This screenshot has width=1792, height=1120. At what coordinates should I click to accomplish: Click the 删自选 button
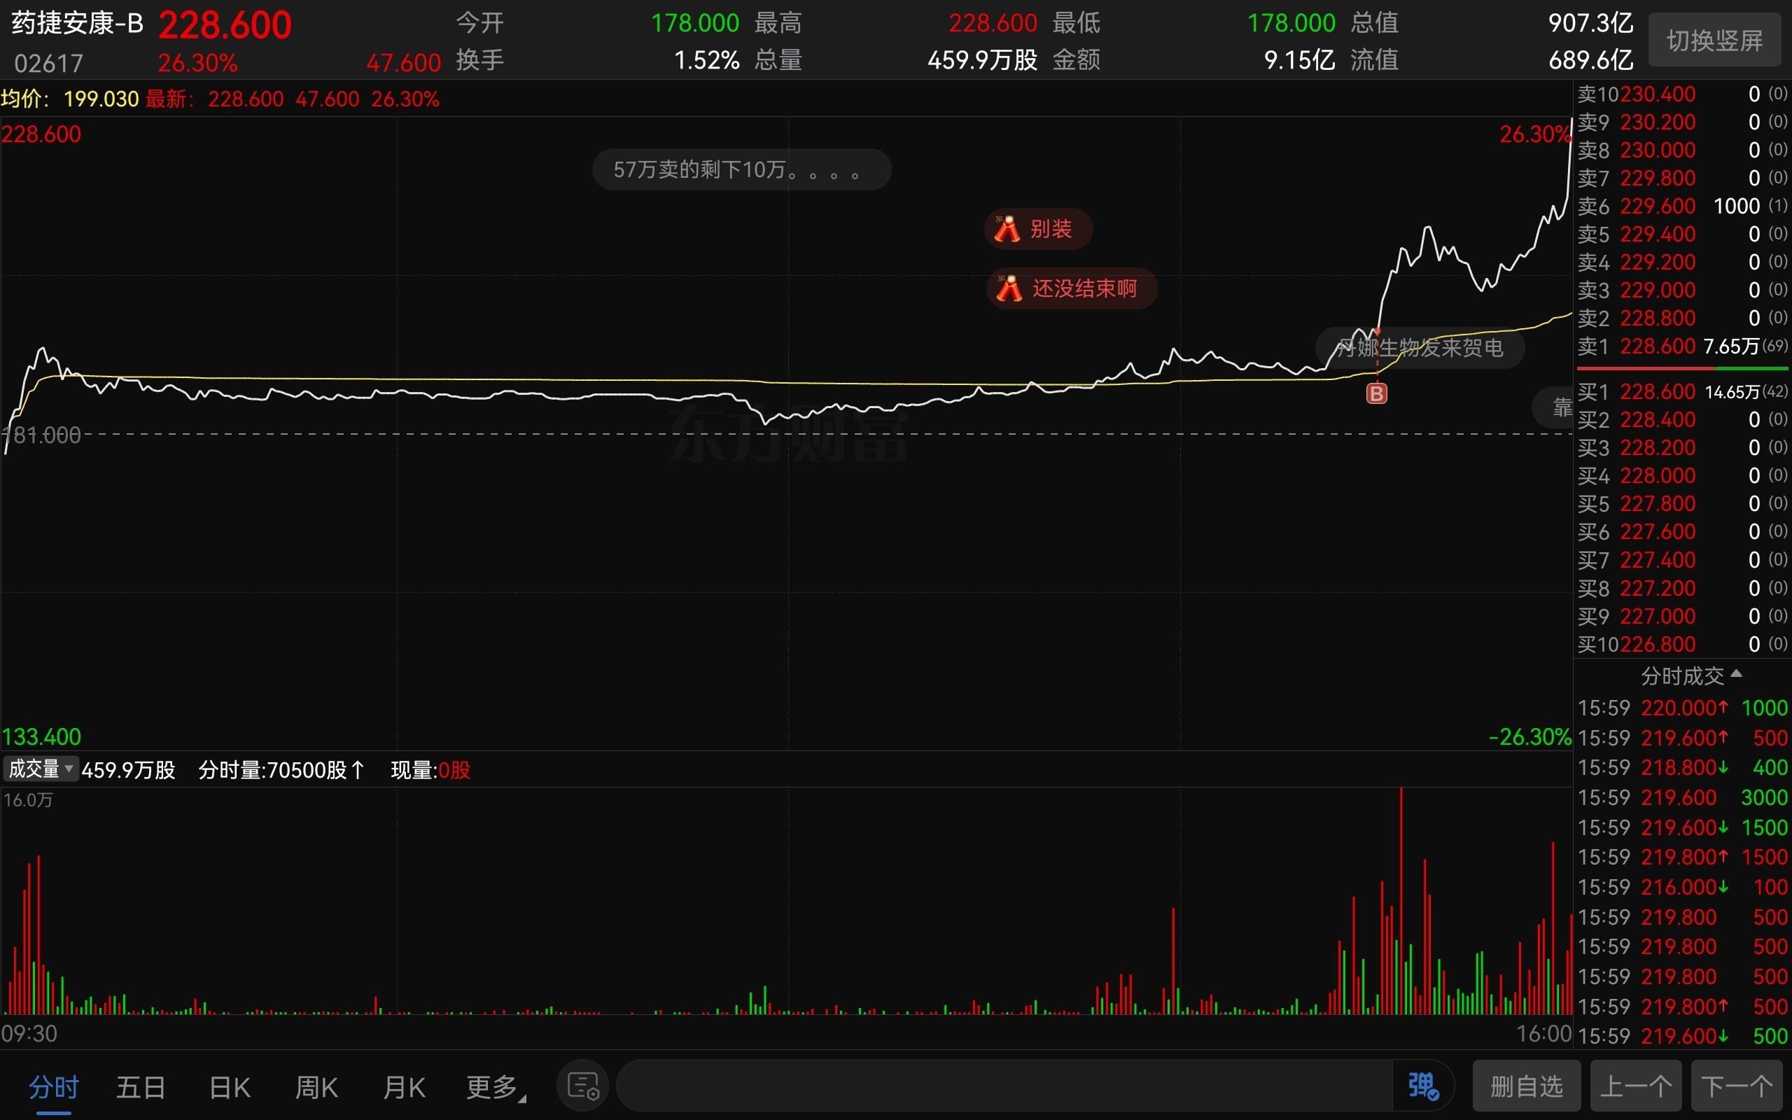tap(1526, 1086)
